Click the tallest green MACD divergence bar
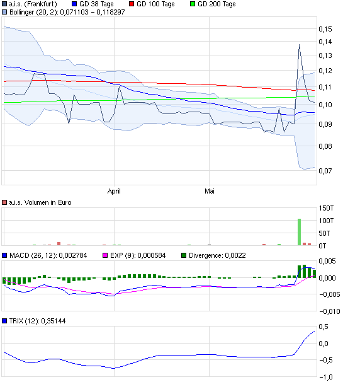Screen dimensions: 343x382 click(304, 272)
